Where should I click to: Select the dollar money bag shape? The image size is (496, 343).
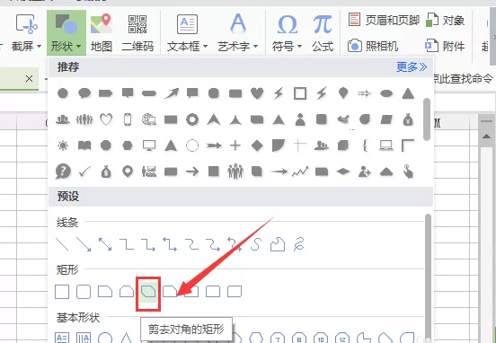tap(106, 171)
